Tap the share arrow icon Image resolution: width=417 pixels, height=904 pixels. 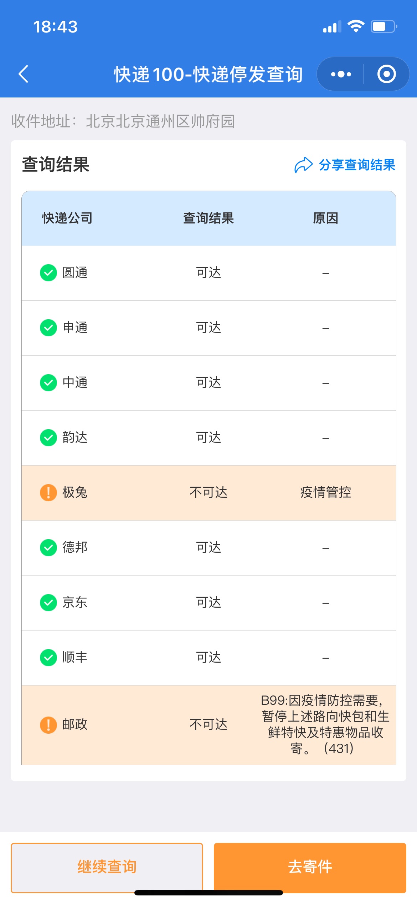point(303,165)
